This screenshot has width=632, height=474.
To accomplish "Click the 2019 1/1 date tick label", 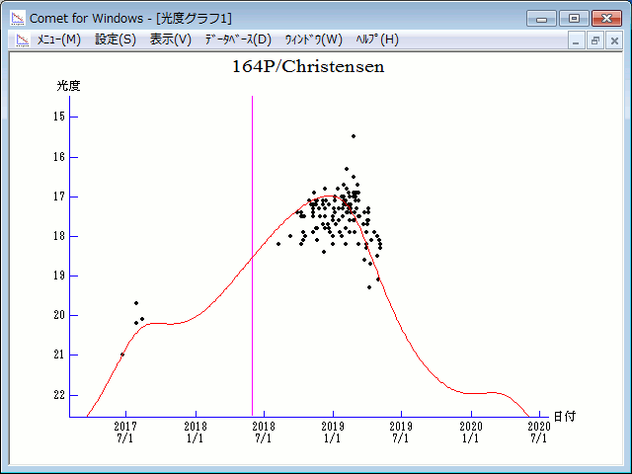I will [x=333, y=432].
